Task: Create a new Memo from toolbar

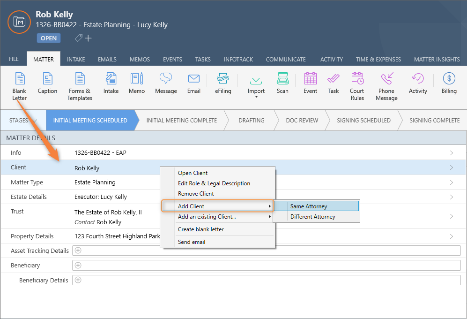Action: tap(137, 79)
